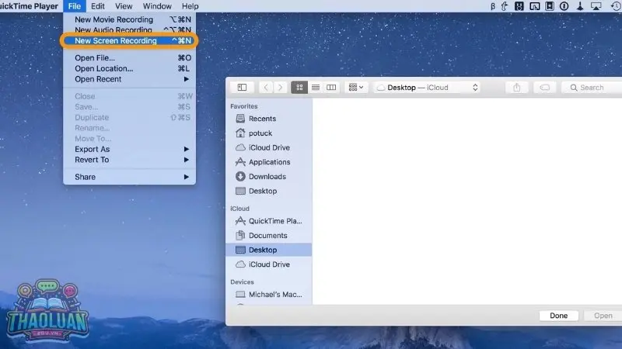622x349 pixels.
Task: Choose Open Location... menu item
Action: tap(129, 68)
